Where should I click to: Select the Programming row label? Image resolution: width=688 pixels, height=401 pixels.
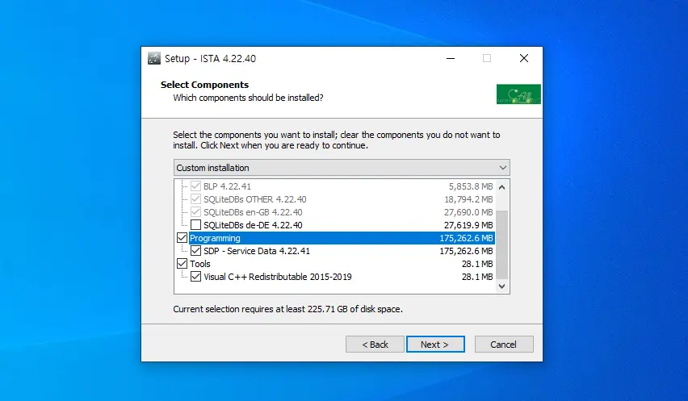pos(215,238)
